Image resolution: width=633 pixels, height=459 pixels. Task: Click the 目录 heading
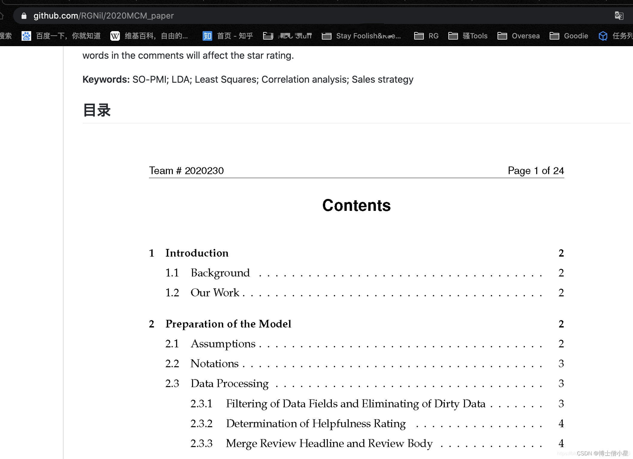click(97, 110)
